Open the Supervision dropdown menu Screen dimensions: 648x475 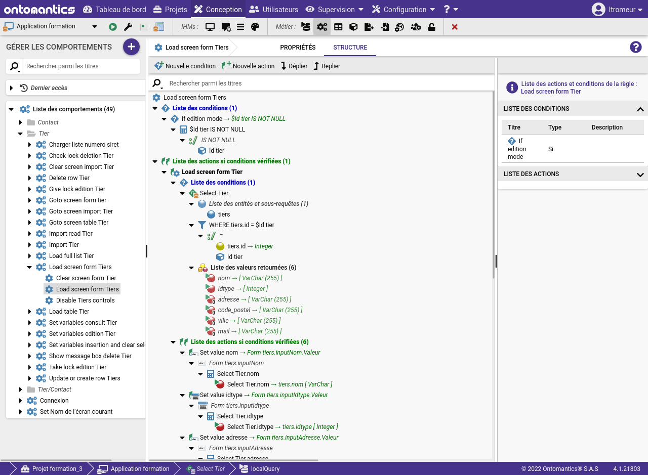[x=334, y=9]
